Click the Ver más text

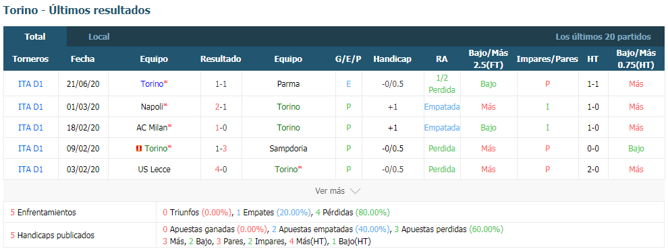tap(330, 191)
